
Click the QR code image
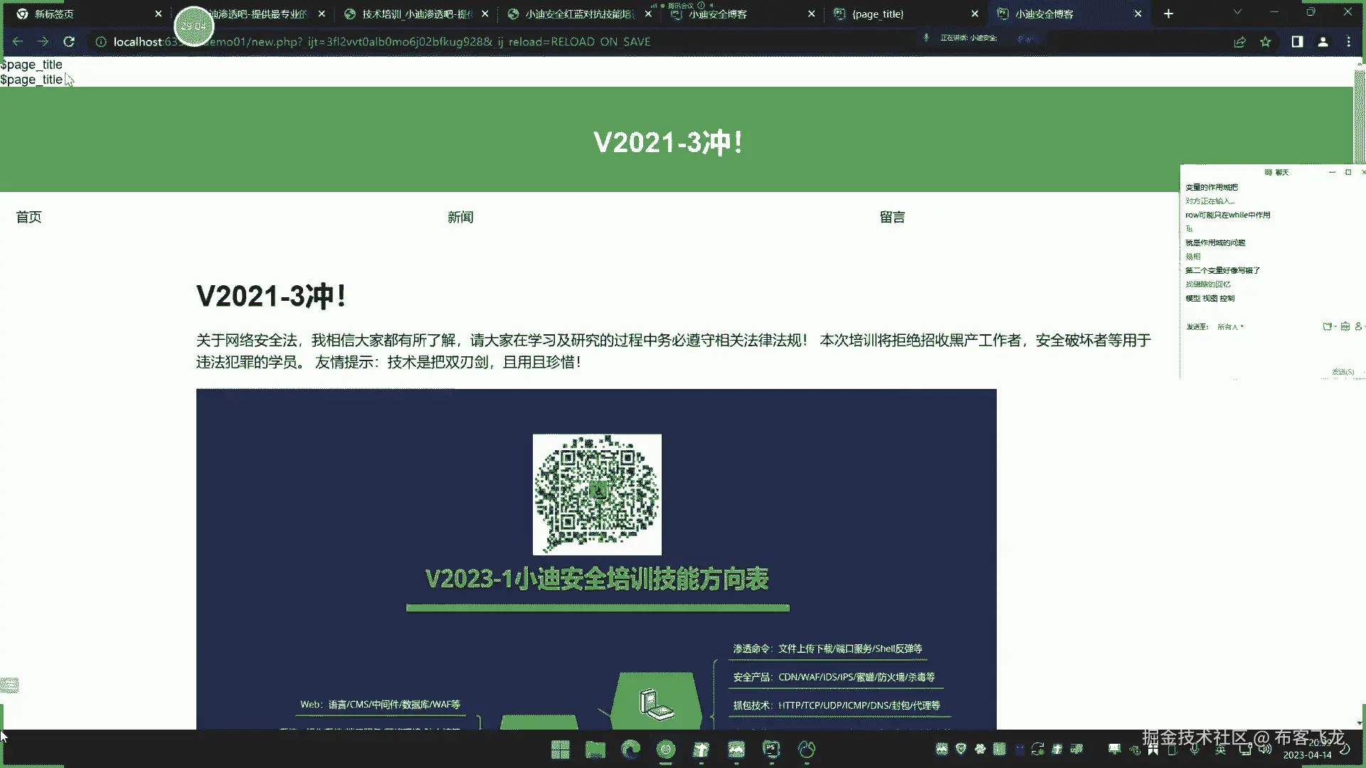point(597,494)
